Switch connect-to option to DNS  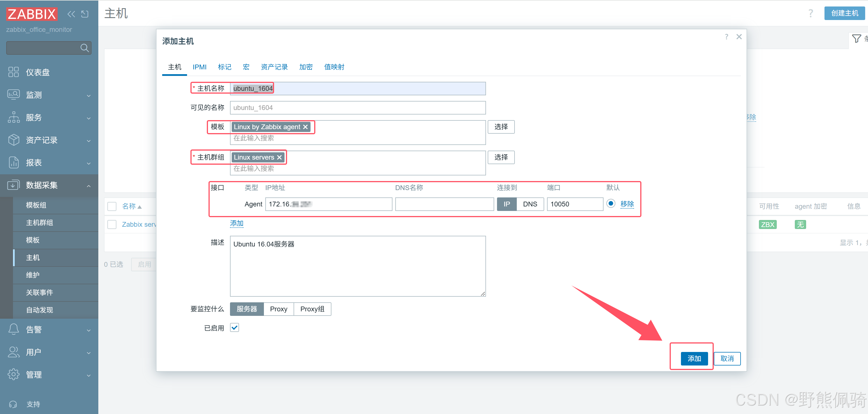tap(530, 204)
